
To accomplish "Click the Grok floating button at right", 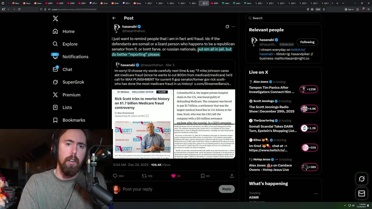I will coord(362,179).
